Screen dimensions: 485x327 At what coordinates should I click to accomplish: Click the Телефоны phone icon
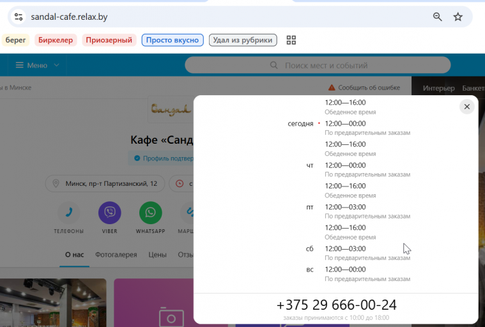pos(68,213)
